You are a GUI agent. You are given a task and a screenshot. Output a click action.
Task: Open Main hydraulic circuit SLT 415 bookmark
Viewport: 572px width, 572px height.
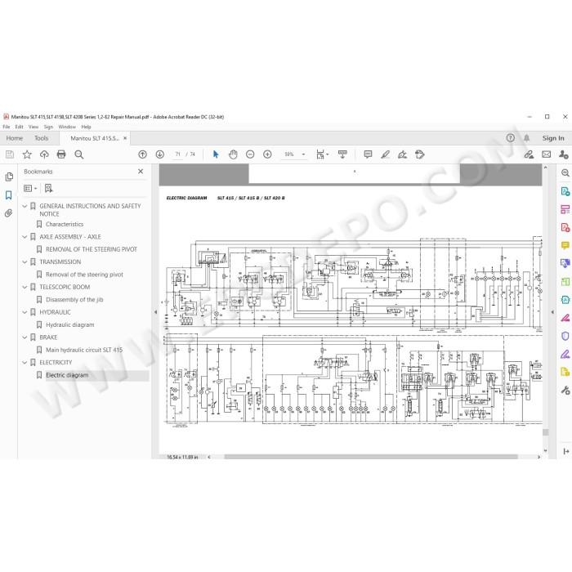pyautogui.click(x=84, y=351)
